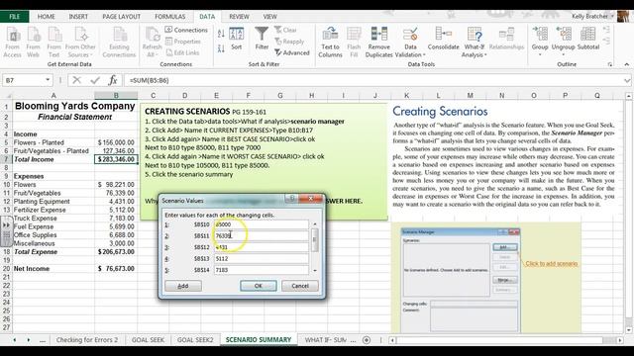Switch to PAGE LAYOUT tab
The width and height of the screenshot is (634, 356).
click(x=121, y=17)
